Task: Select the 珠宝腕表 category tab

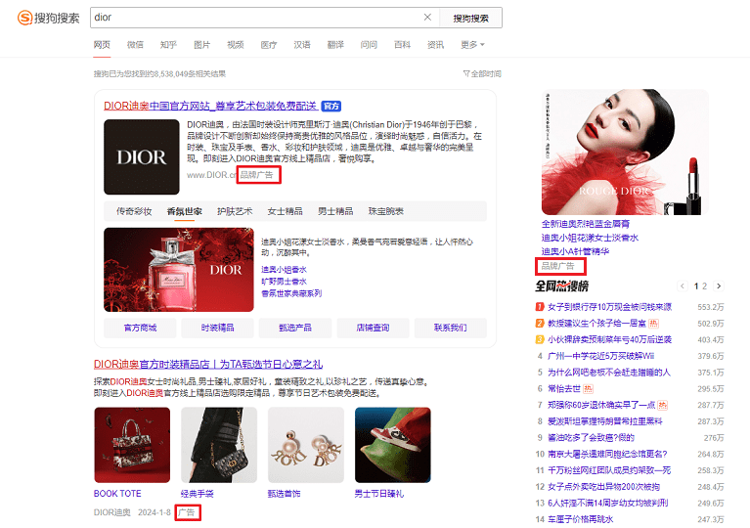Action: [x=386, y=211]
